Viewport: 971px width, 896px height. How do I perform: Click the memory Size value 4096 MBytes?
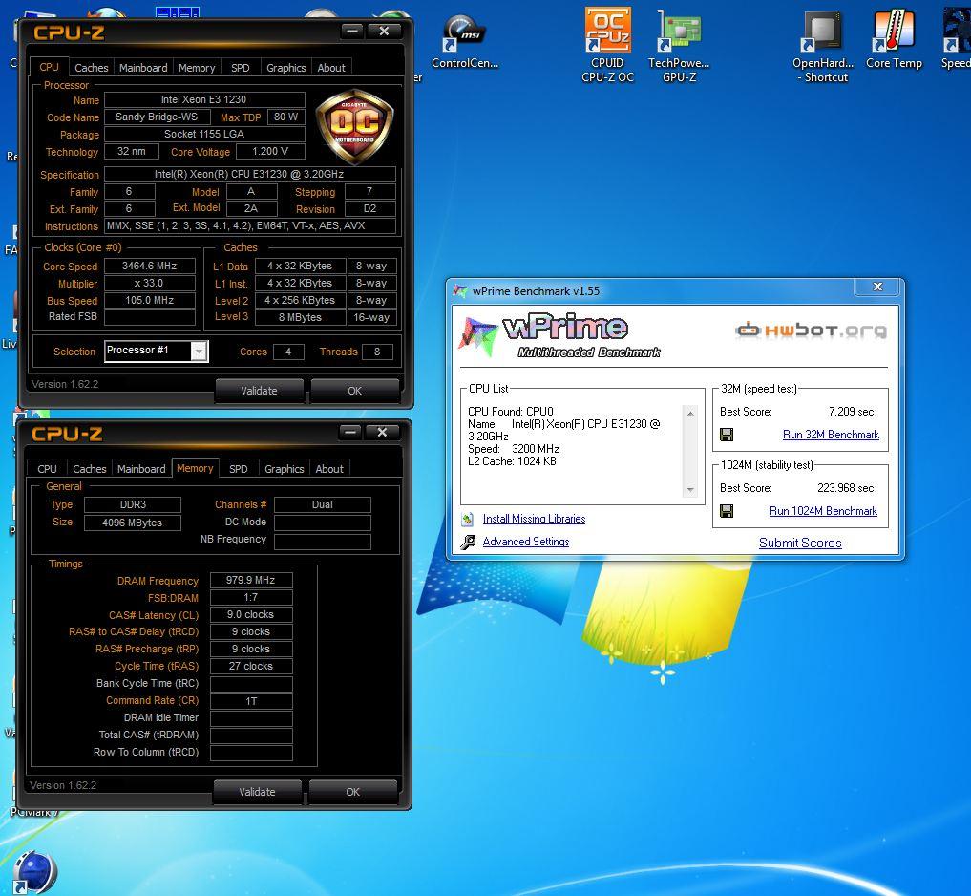pyautogui.click(x=132, y=523)
